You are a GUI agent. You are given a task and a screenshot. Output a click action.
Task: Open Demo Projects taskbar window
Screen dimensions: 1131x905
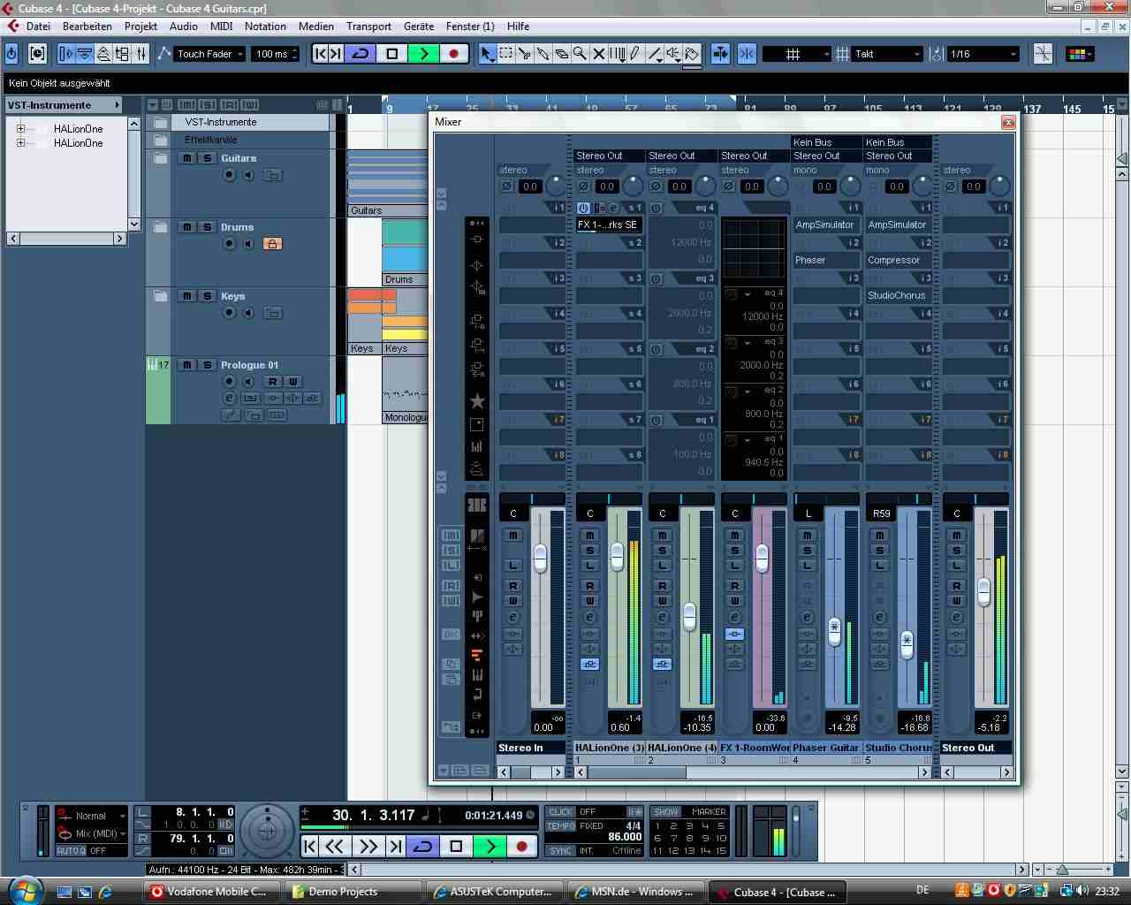(x=353, y=891)
